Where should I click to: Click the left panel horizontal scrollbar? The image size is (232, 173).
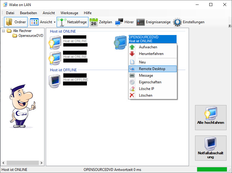tap(22, 163)
